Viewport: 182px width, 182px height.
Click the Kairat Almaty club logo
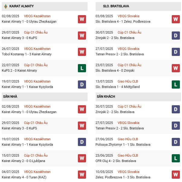click(5, 6)
